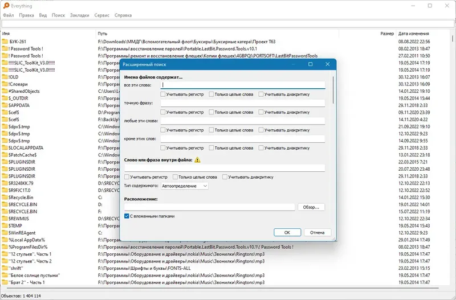Select the %ProgramFilesDir% folder icon
This screenshot has height=300, width=456.
coord(5,247)
